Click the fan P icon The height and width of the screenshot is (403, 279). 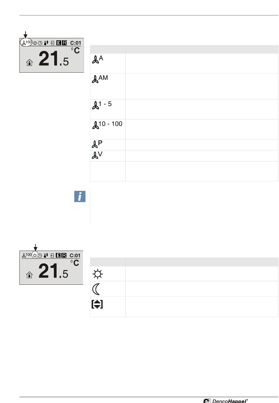pos(97,144)
